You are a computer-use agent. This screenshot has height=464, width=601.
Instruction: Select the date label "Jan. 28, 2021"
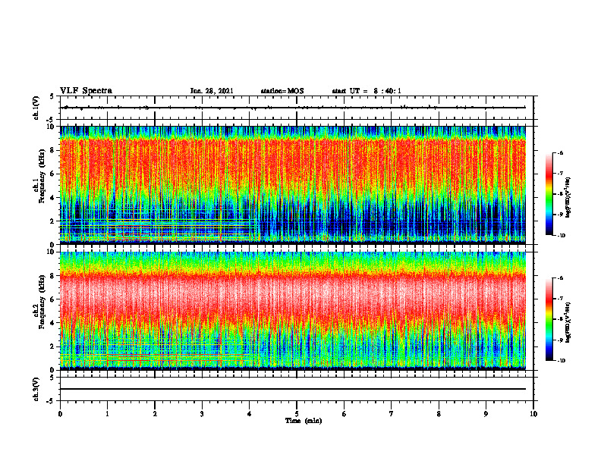click(x=212, y=91)
